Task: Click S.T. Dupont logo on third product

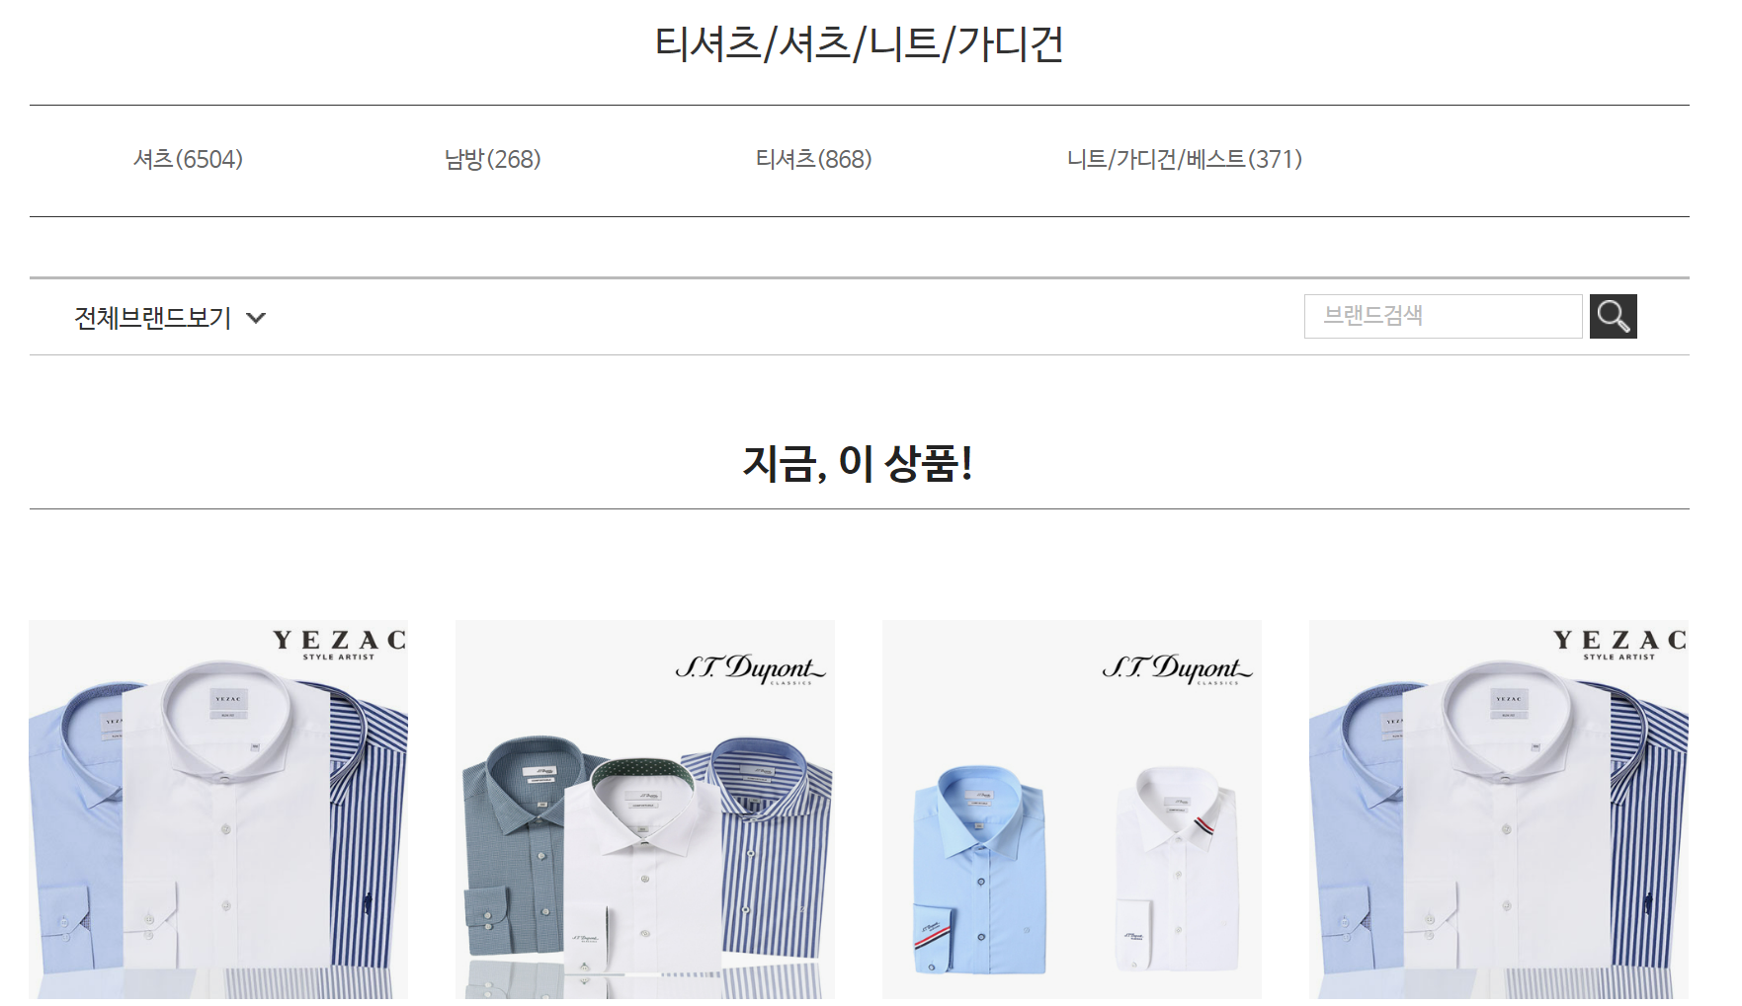Action: pyautogui.click(x=1177, y=668)
